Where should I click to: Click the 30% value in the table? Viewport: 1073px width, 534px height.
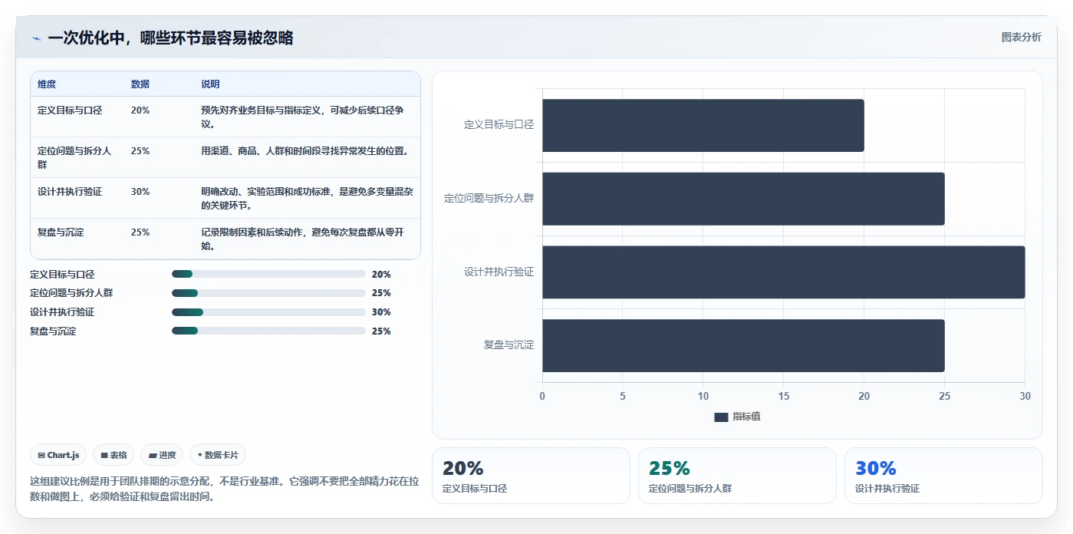coord(140,192)
